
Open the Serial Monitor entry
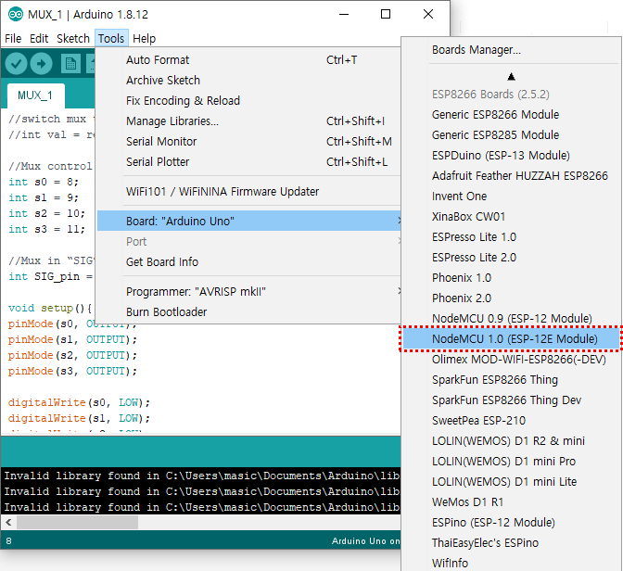[248, 142]
